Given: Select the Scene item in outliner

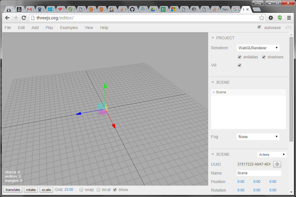Looking at the screenshot, I should click(248, 92).
